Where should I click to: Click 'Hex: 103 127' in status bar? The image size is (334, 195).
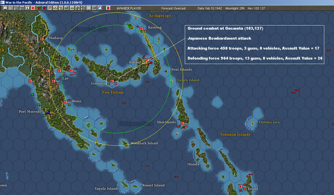coord(256,8)
